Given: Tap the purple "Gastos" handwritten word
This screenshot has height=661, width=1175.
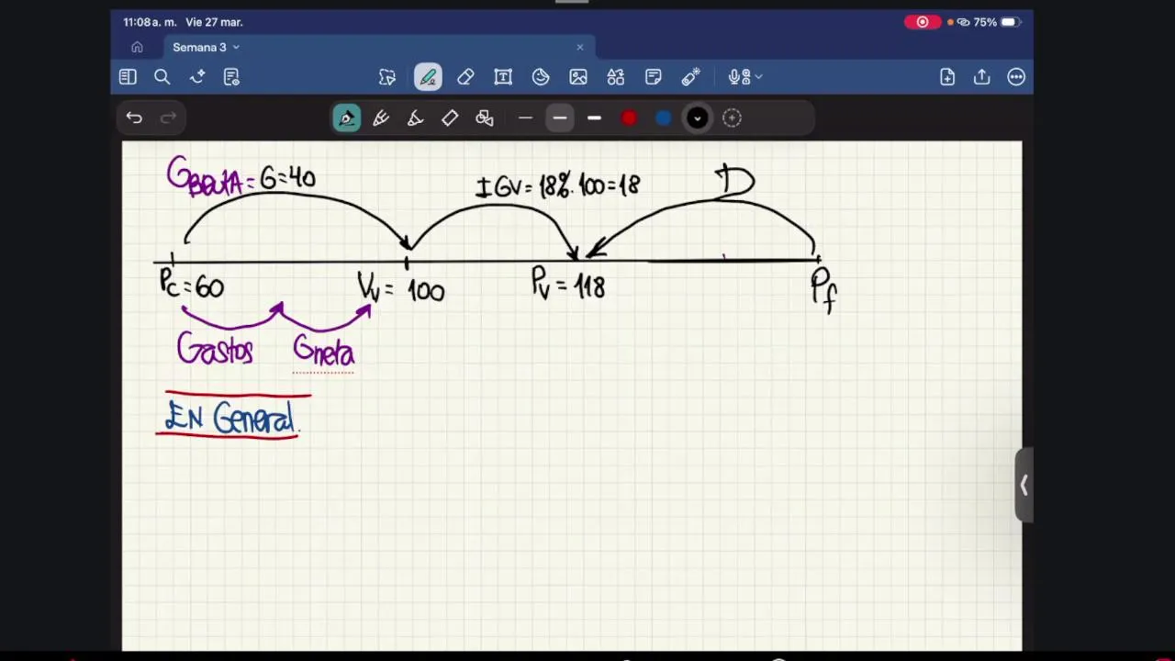Looking at the screenshot, I should click(215, 350).
